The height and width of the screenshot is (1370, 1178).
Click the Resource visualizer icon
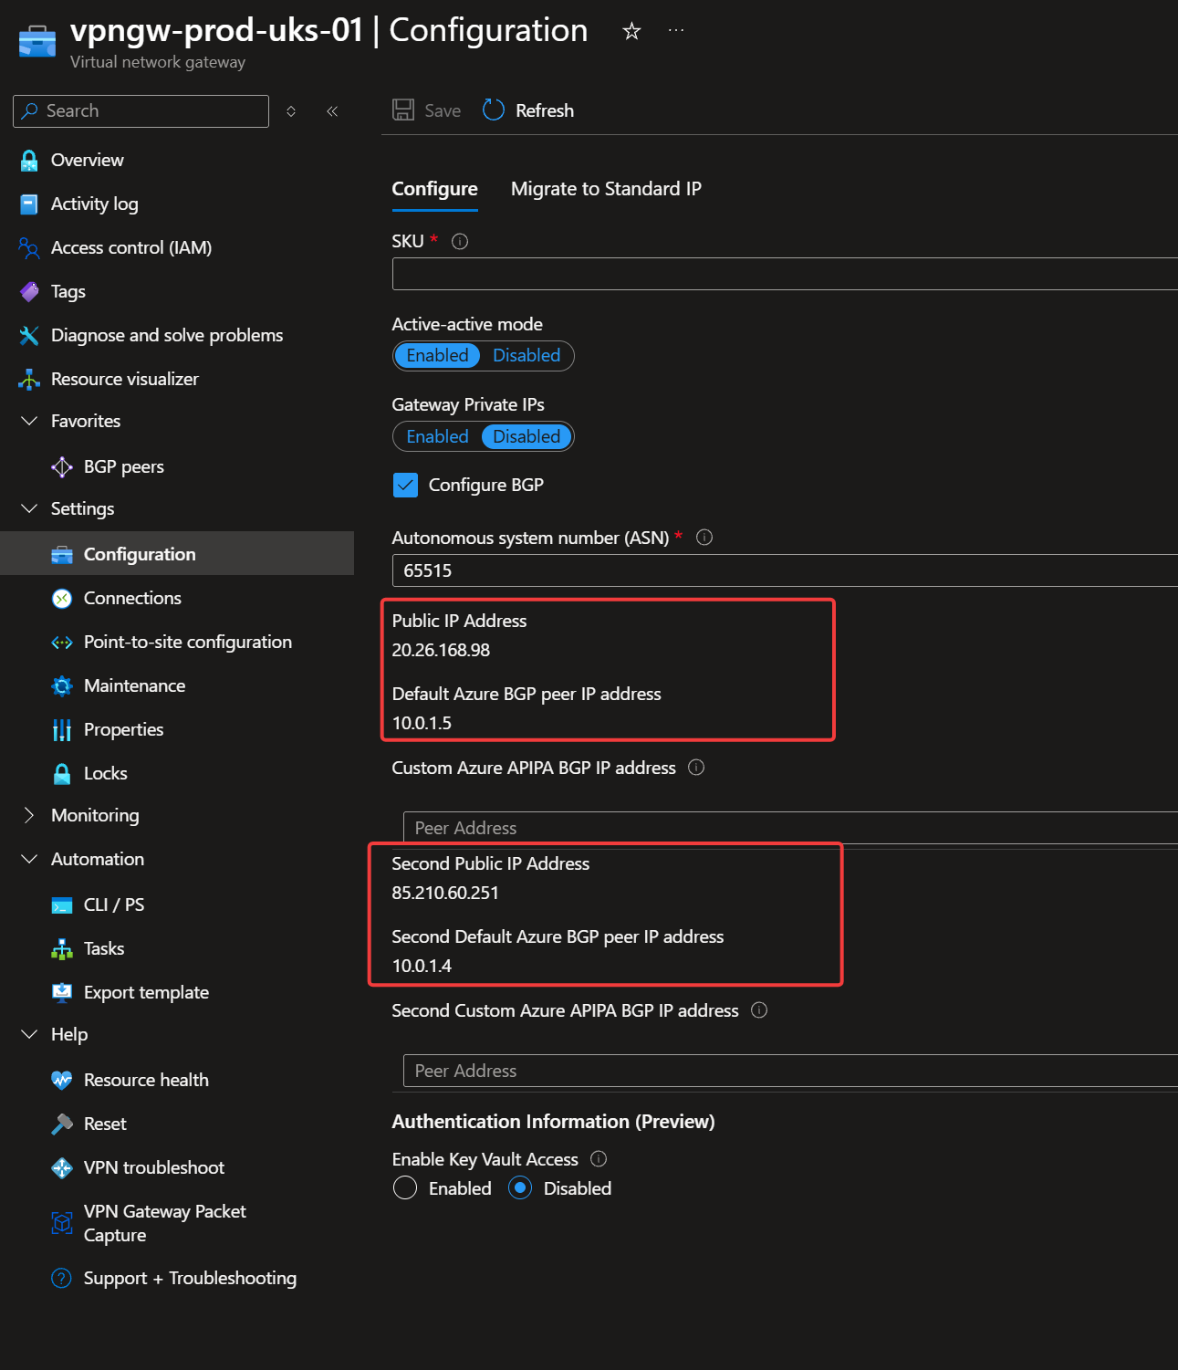coord(29,380)
